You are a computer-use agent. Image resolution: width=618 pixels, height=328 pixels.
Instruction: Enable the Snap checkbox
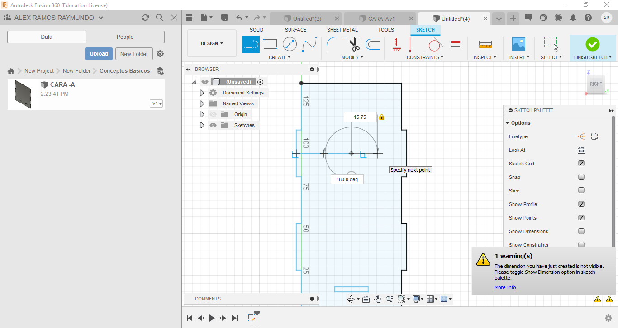click(581, 177)
